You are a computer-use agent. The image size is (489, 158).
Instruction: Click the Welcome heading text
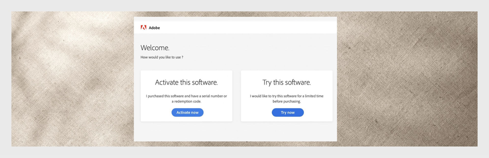click(x=155, y=48)
